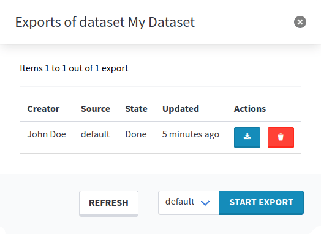Close the Exports of dataset dialog
The height and width of the screenshot is (234, 321).
(x=300, y=22)
